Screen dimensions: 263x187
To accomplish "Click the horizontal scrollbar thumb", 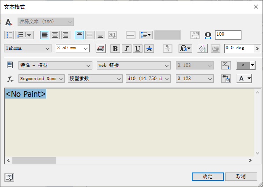I will click(x=34, y=160).
